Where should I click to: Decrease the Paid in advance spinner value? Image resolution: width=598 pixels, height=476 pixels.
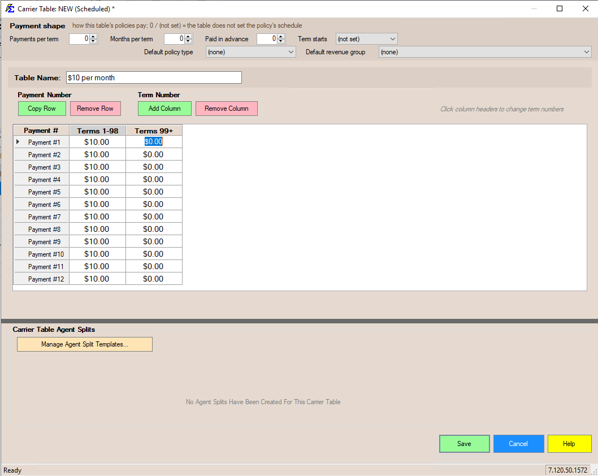[x=281, y=41]
